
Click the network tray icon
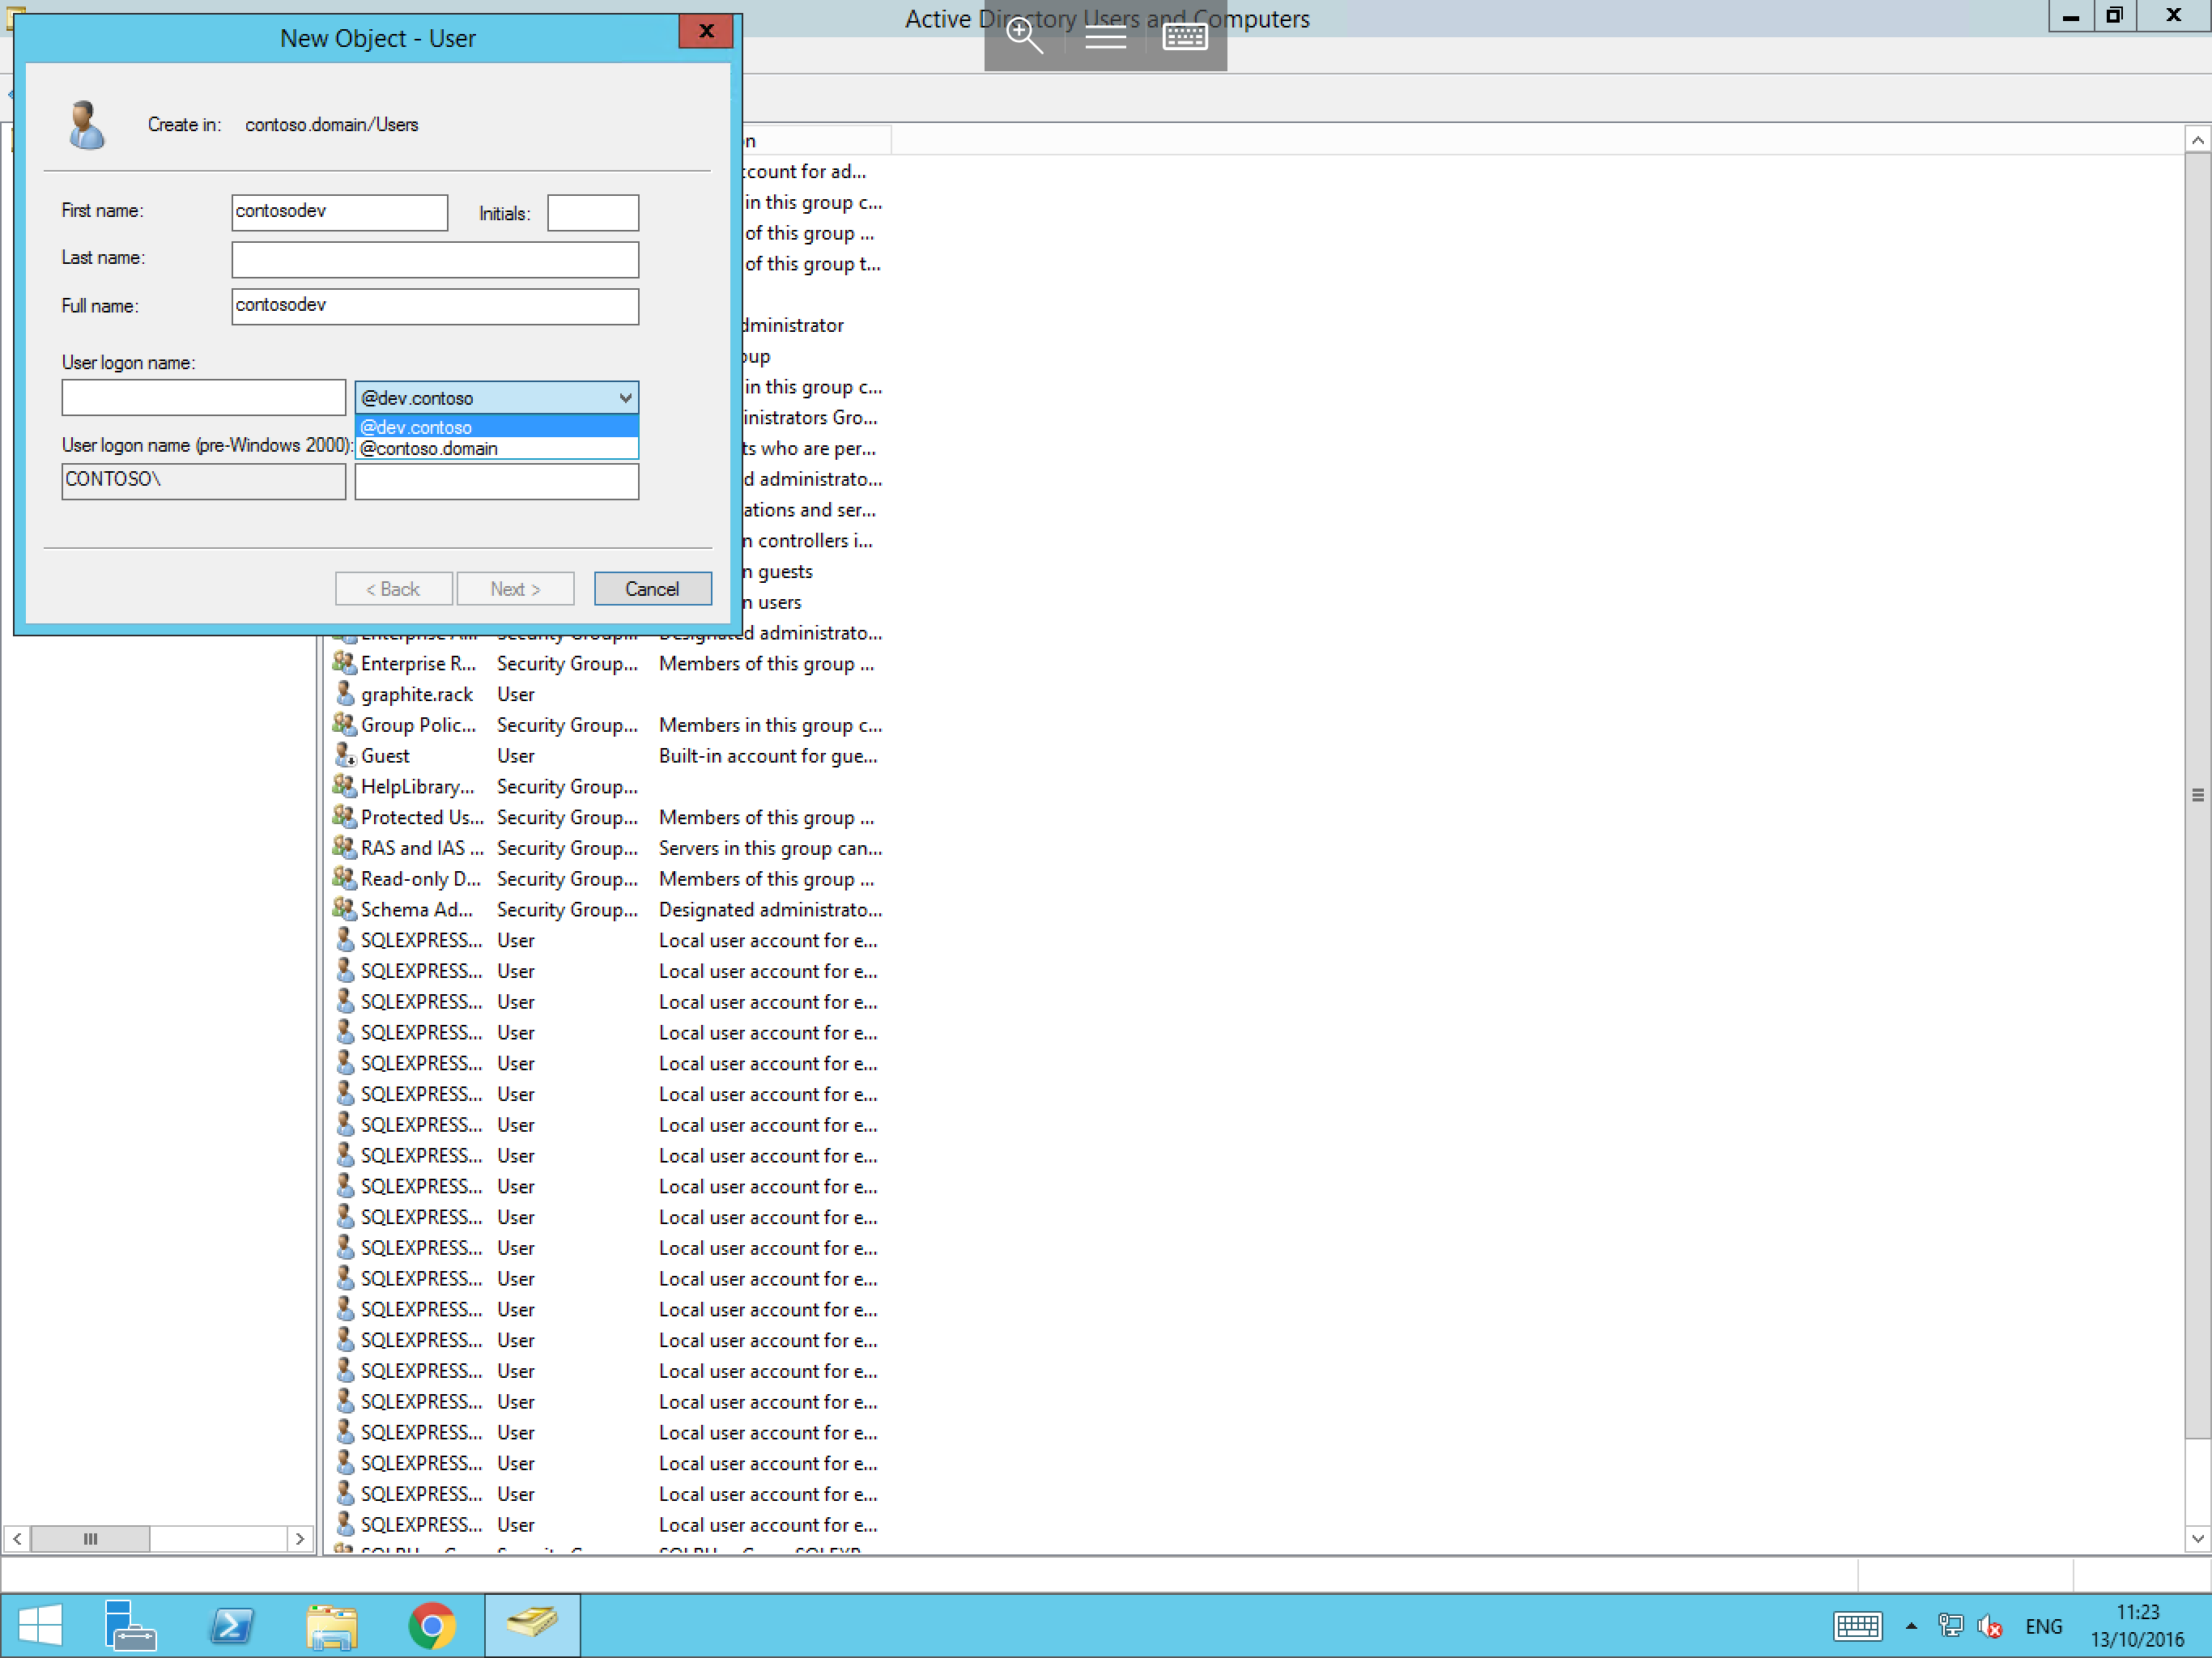[x=1950, y=1626]
